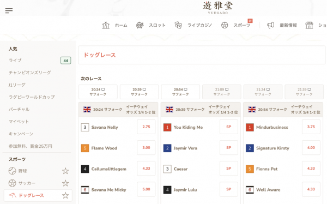Click the baseball icon in sidebar
This screenshot has height=204, width=327.
[x=13, y=171]
